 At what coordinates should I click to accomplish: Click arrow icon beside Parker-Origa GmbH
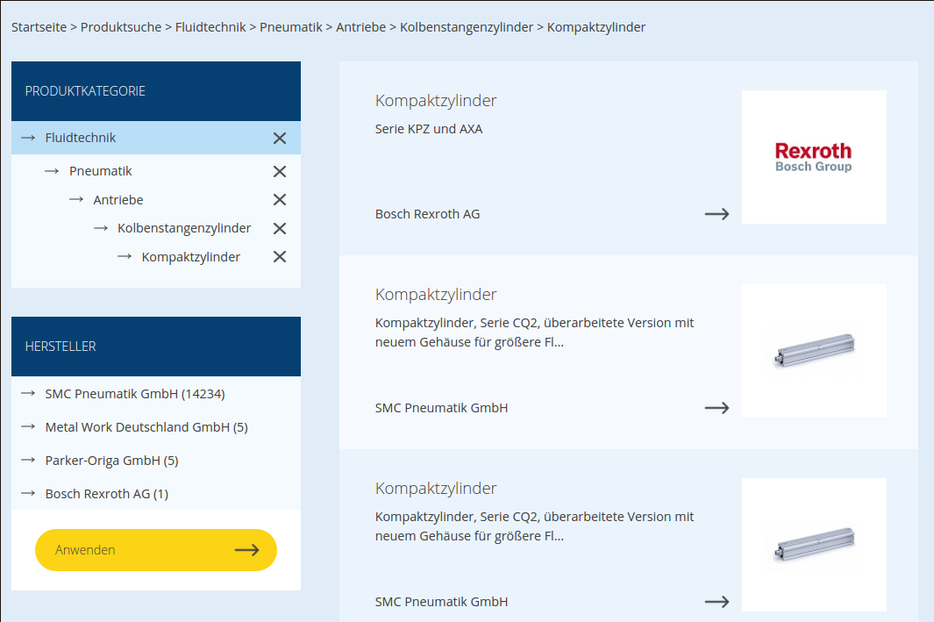(x=28, y=460)
